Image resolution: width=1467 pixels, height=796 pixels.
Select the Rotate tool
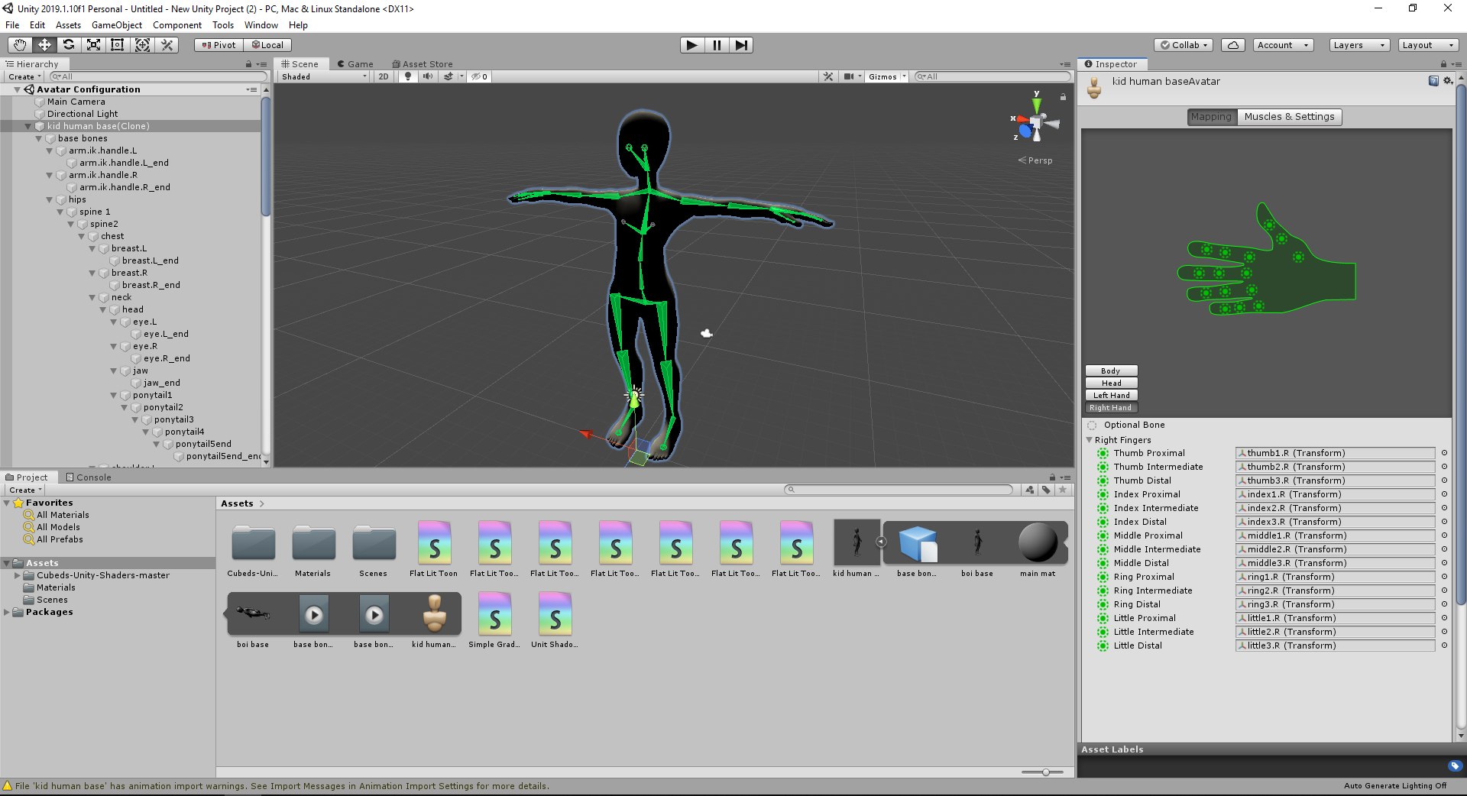tap(69, 45)
